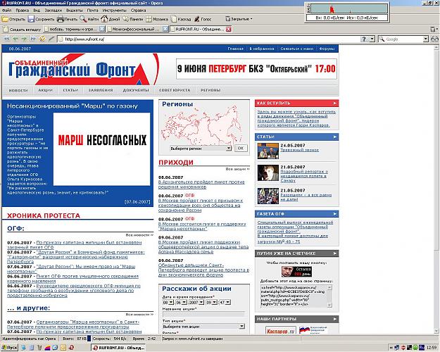Click the Форумы link in the top bar
Viewport: 440px width, 352px height.
(x=327, y=49)
